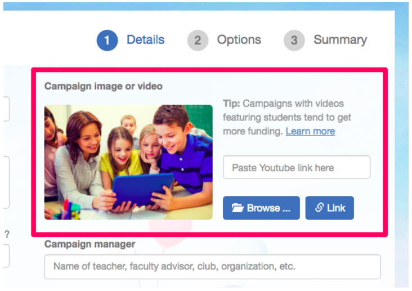The width and height of the screenshot is (412, 291).
Task: Click the step 2 circle icon
Action: click(198, 40)
